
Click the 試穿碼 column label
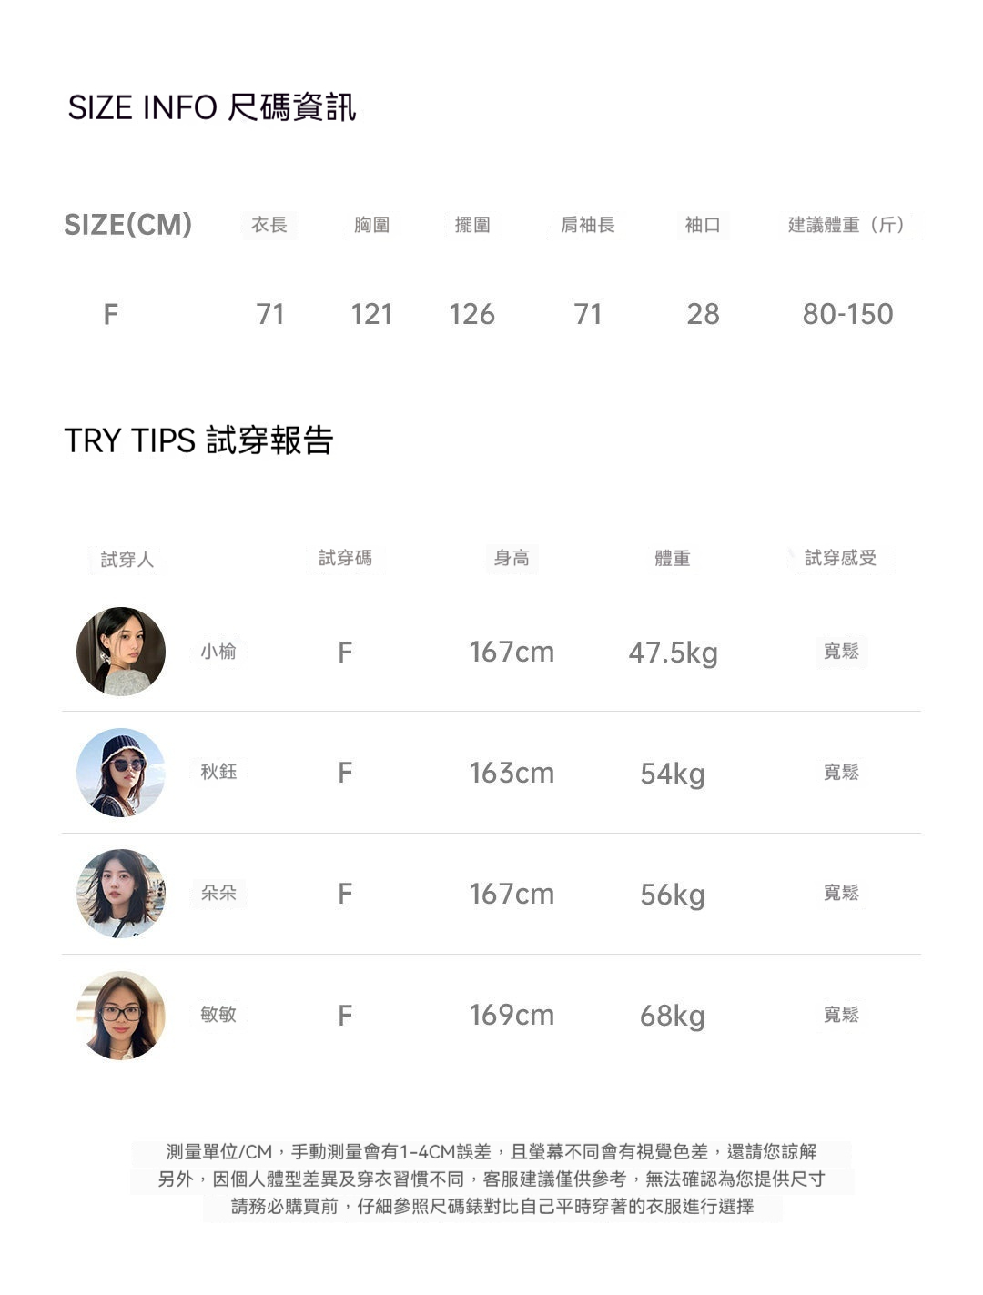(345, 558)
